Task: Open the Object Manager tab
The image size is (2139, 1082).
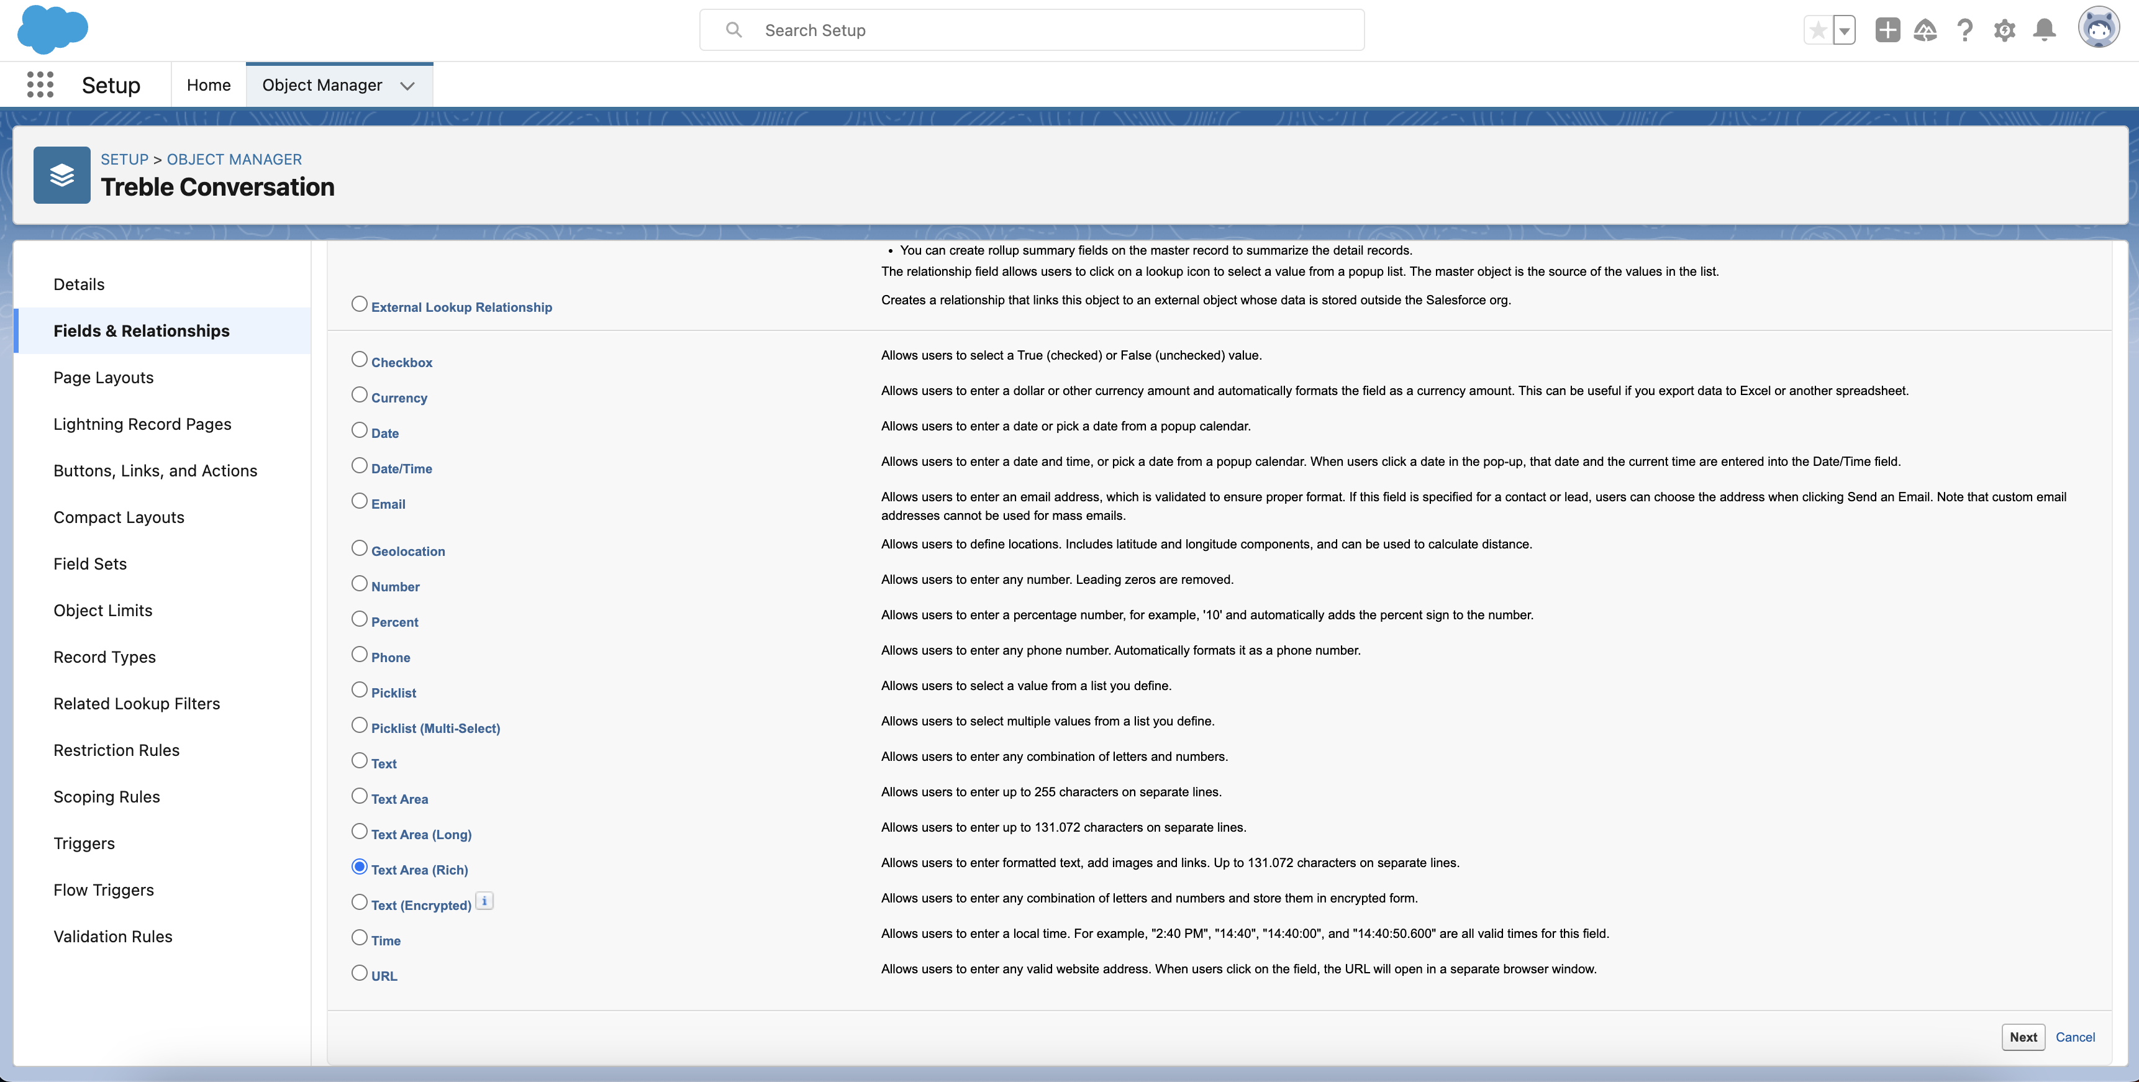Action: coord(322,84)
